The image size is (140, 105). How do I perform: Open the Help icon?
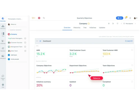click(3, 86)
